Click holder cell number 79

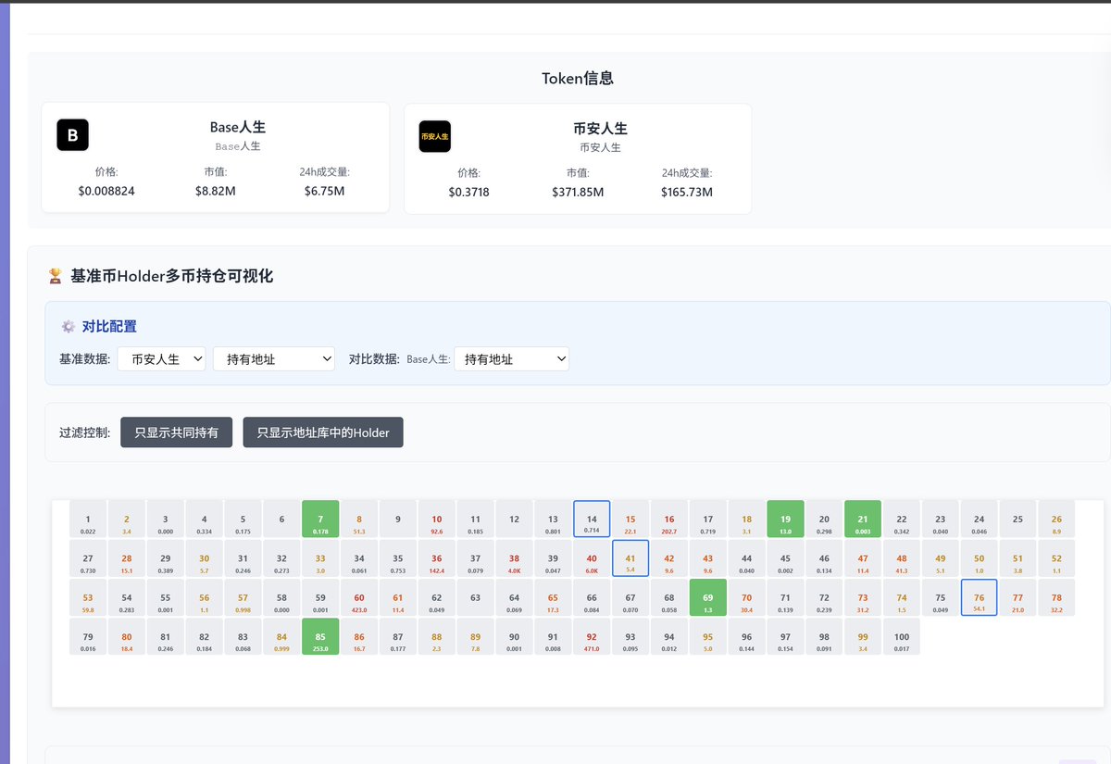pos(88,637)
